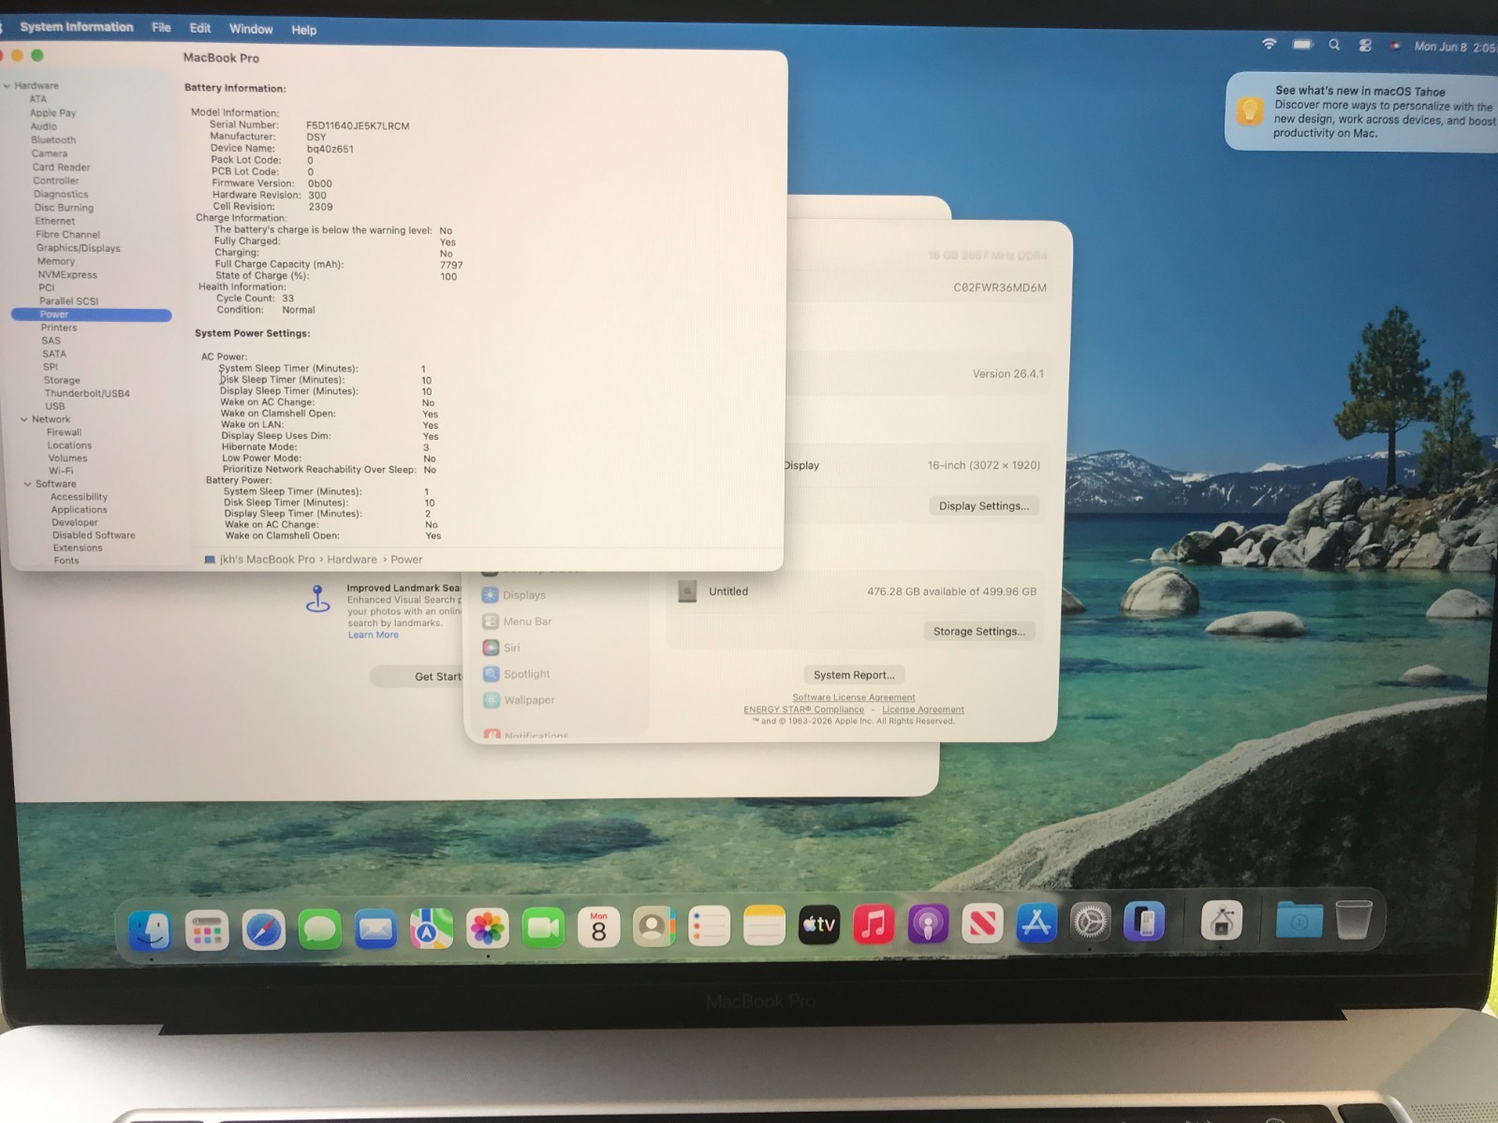The height and width of the screenshot is (1123, 1498).
Task: Click the battery icon in the menu bar
Action: tap(1302, 44)
